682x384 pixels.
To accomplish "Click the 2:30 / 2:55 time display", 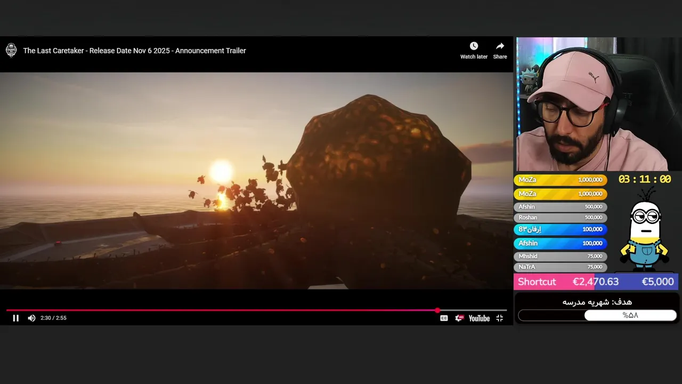I will 53,318.
